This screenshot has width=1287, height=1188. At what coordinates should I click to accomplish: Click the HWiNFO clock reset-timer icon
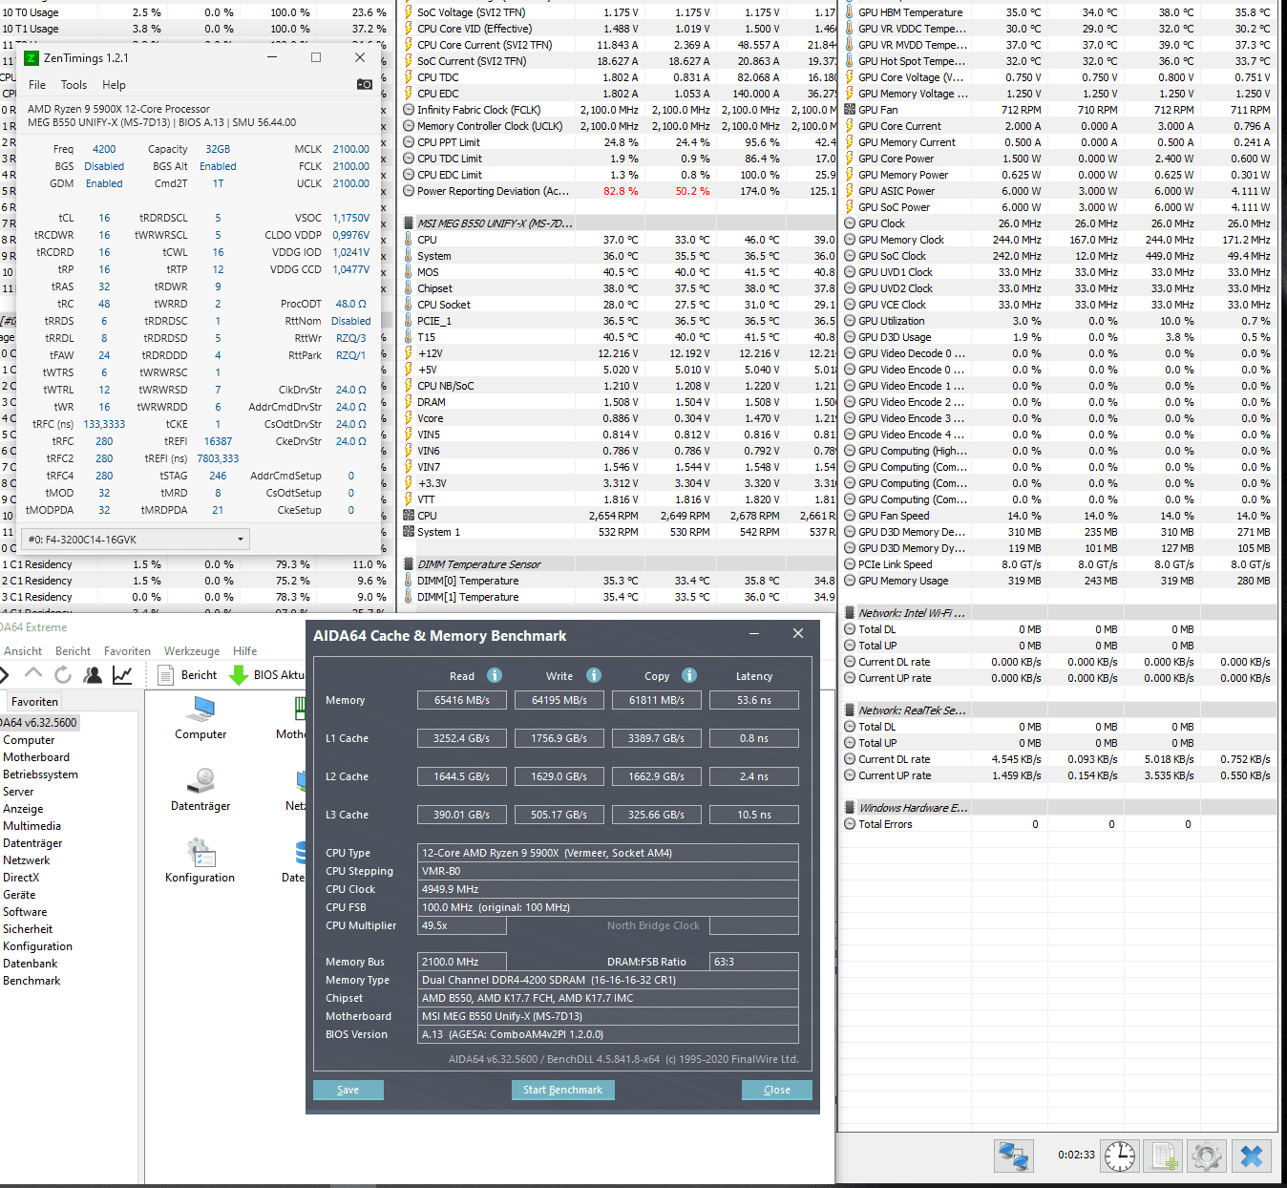(x=1120, y=1156)
